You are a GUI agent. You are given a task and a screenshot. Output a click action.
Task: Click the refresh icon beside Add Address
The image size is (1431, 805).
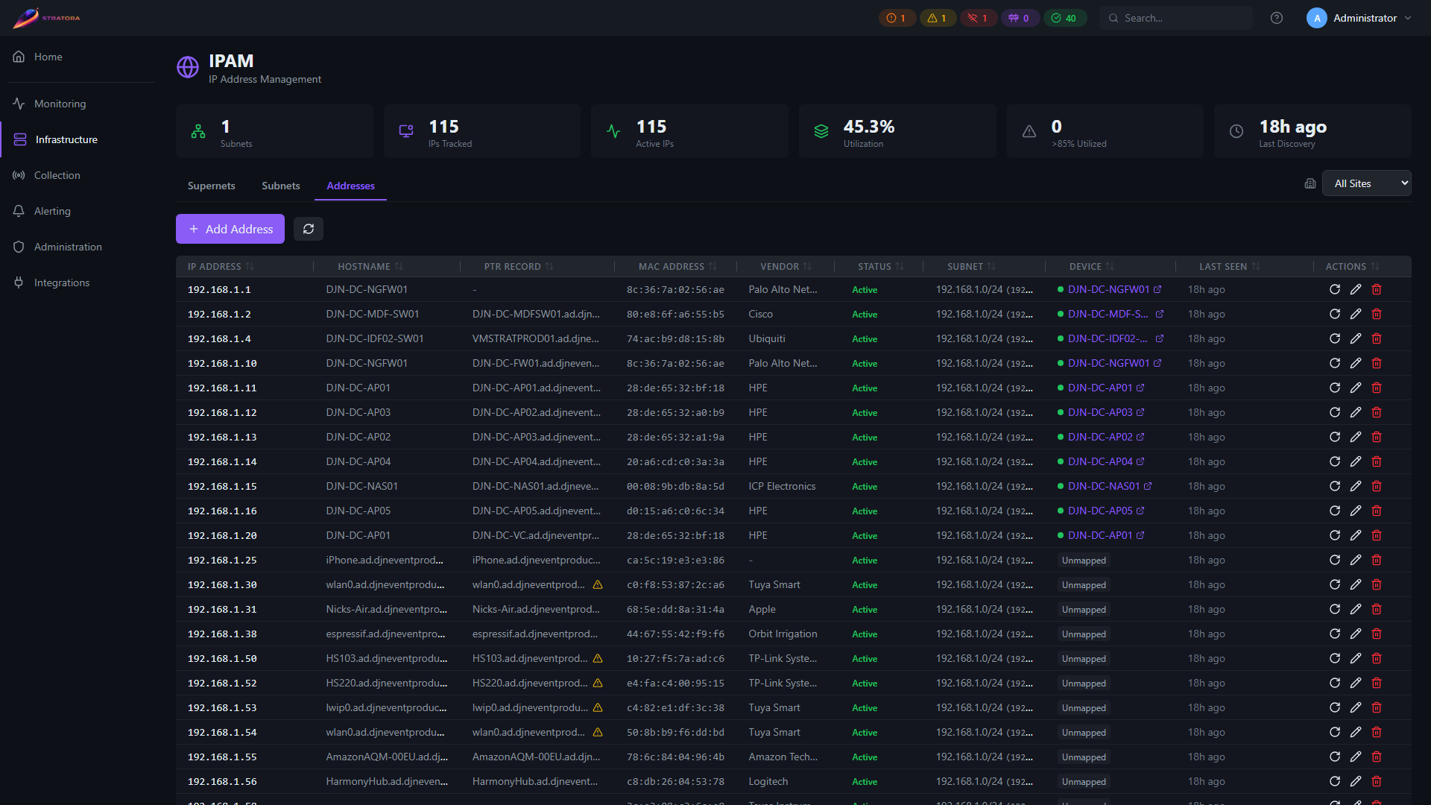click(x=309, y=229)
